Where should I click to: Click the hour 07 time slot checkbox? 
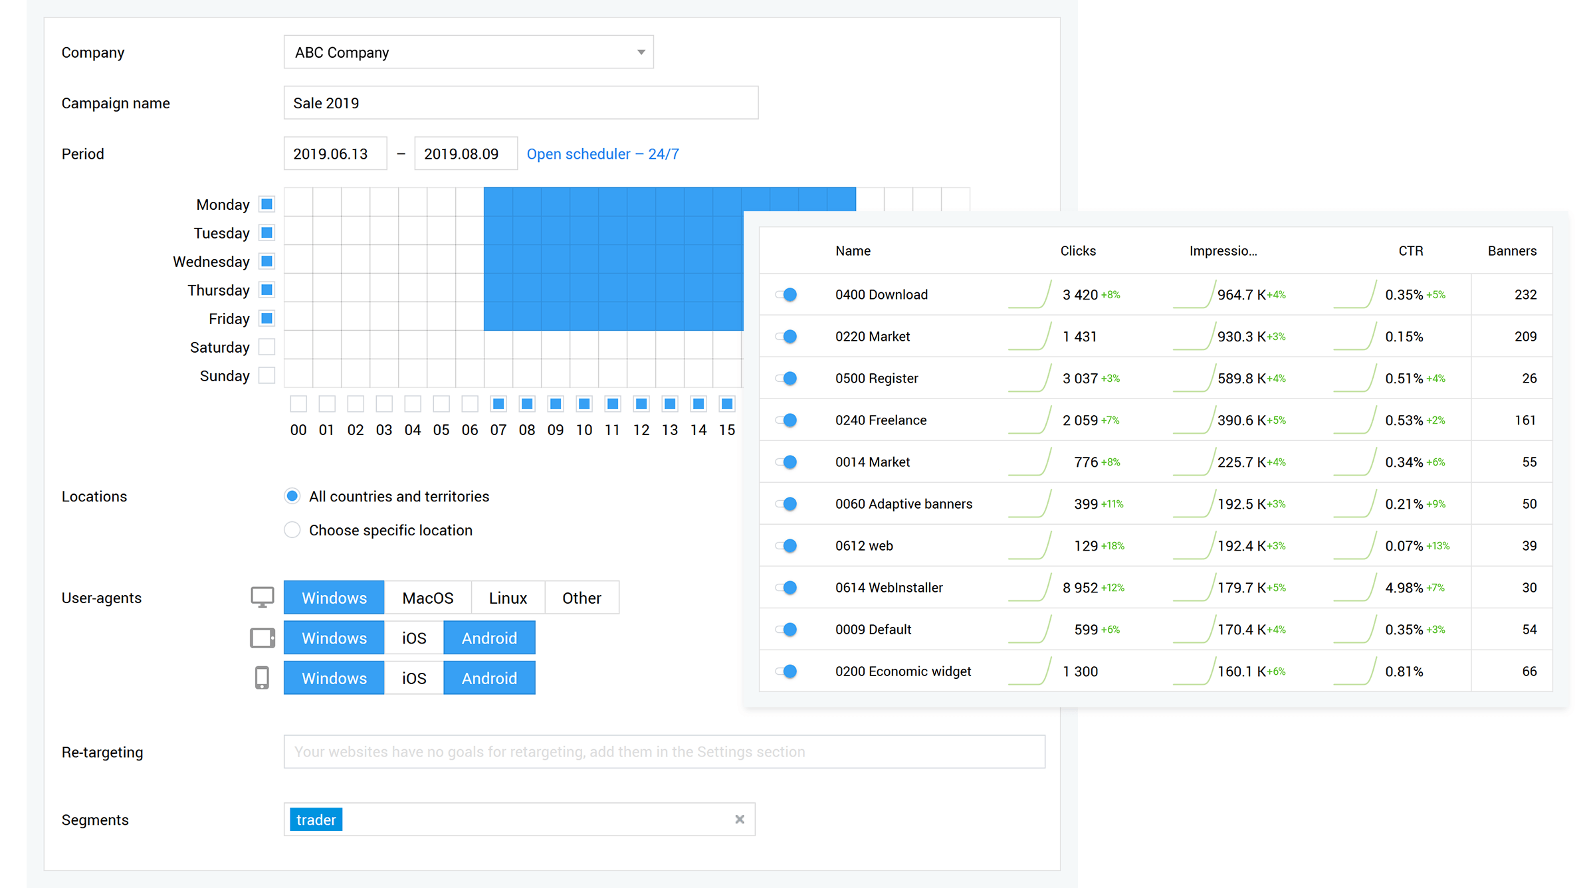tap(498, 402)
